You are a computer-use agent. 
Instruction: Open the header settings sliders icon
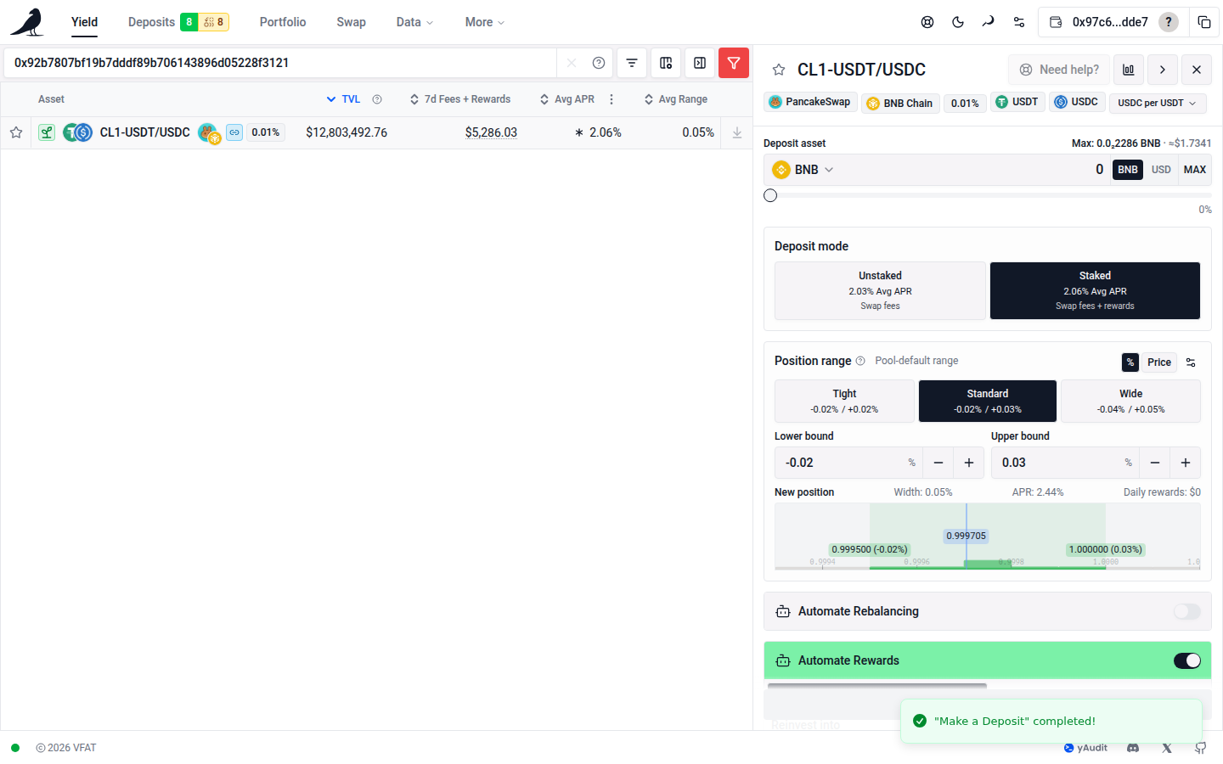click(x=1019, y=22)
